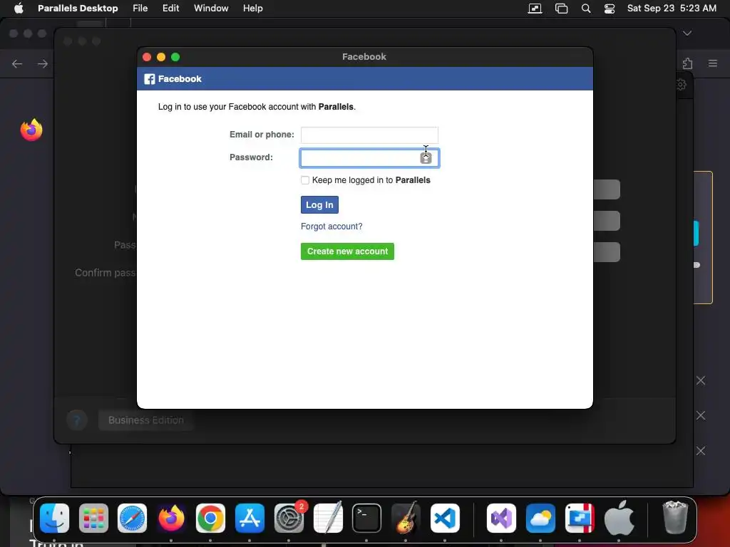730x547 pixels.
Task: Open the gear settings icon behind the dialog
Action: click(x=681, y=85)
